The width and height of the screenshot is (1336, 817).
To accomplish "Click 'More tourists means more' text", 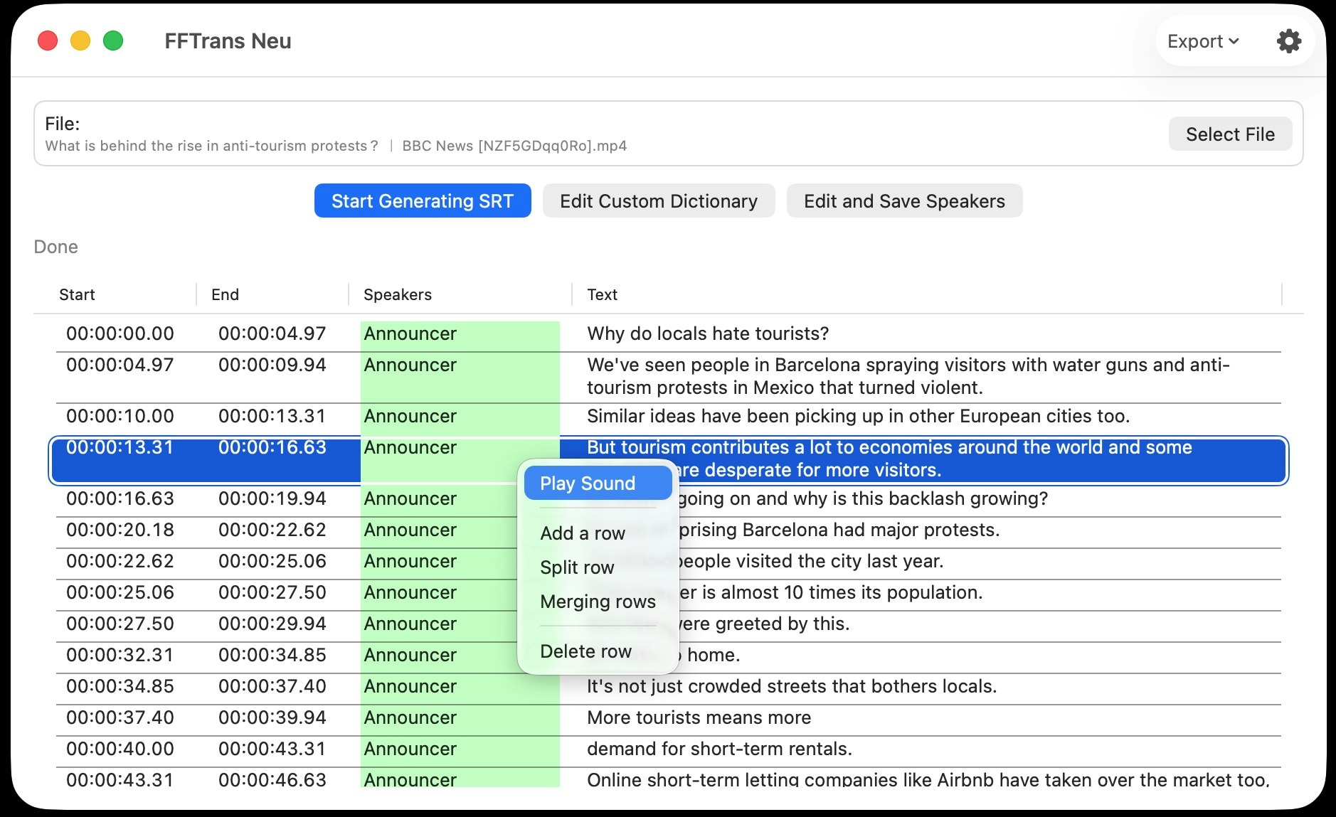I will click(x=699, y=717).
